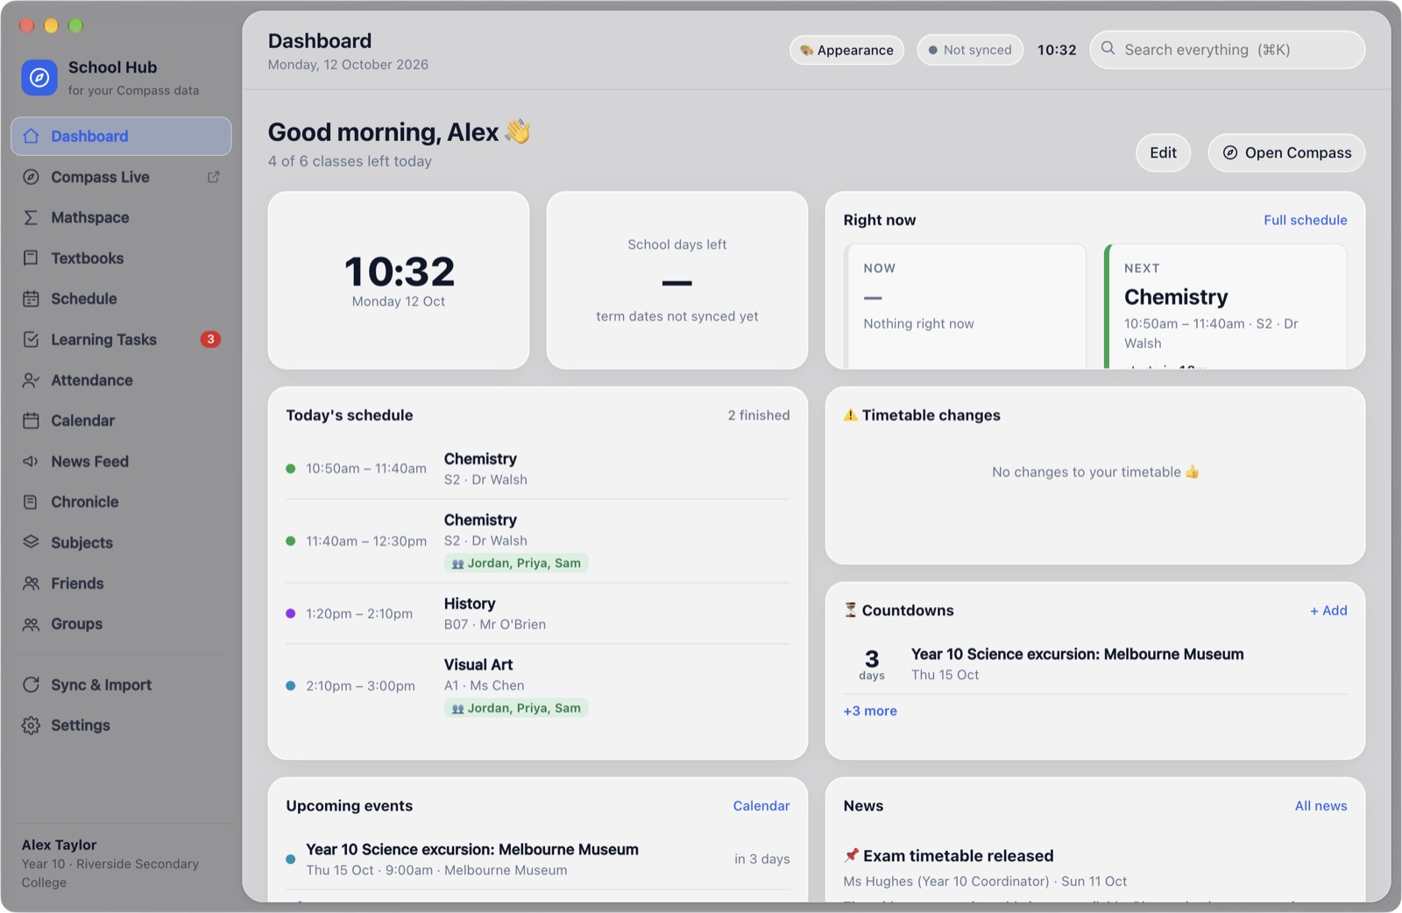Click the 2 finished label in Today's schedule
This screenshot has width=1402, height=913.
coord(759,415)
